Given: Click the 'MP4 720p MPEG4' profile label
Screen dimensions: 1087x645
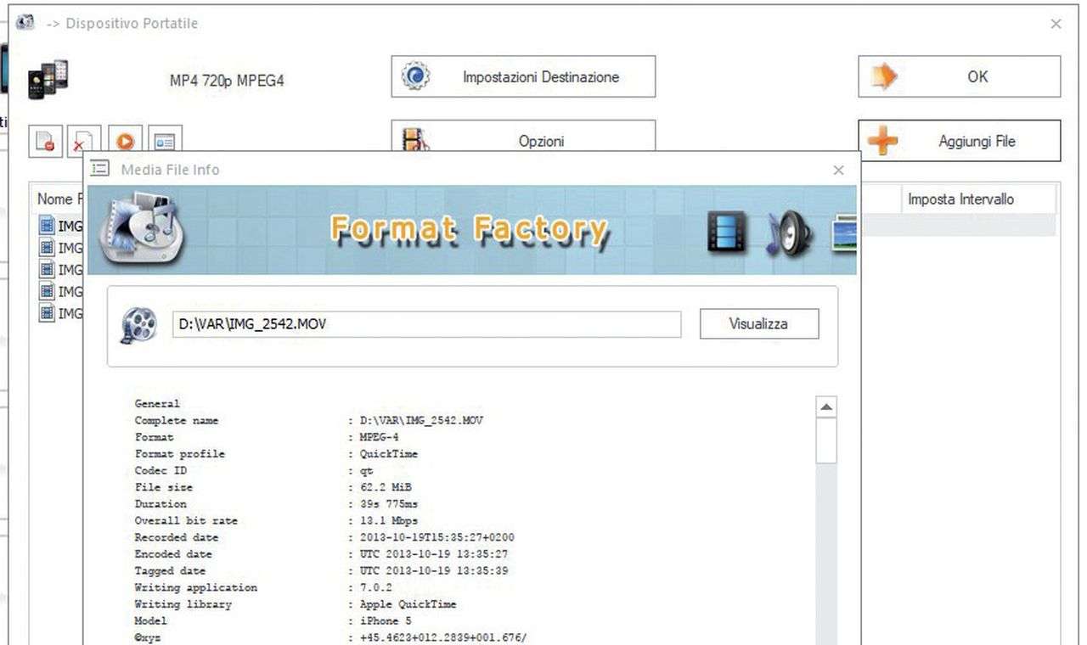Looking at the screenshot, I should click(227, 81).
